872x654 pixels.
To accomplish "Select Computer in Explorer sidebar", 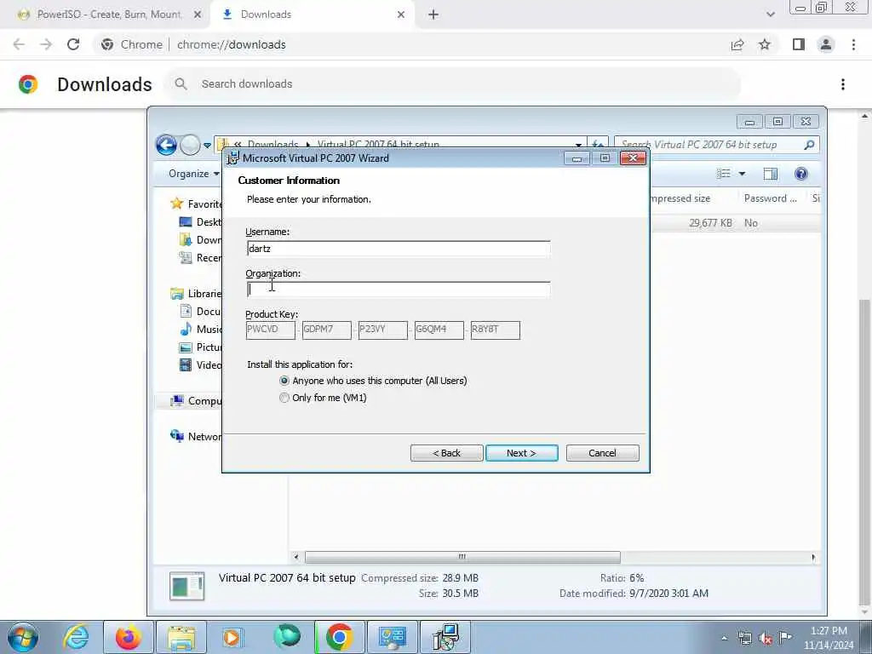I will click(196, 400).
